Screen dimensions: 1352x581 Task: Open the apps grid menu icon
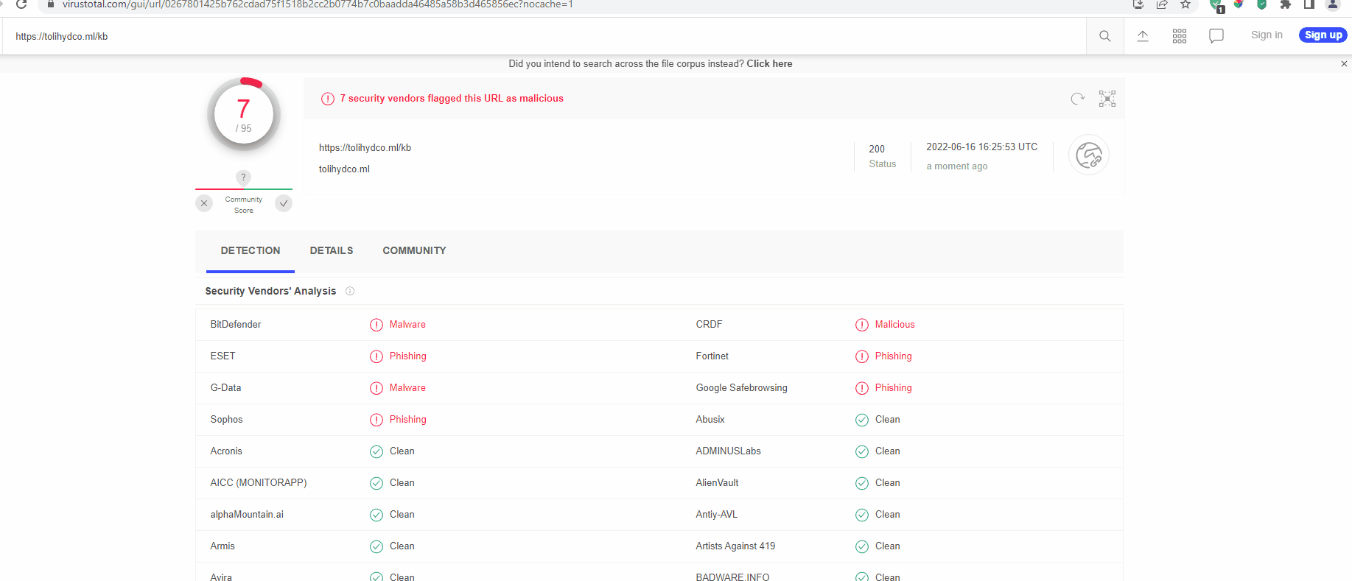pyautogui.click(x=1180, y=36)
